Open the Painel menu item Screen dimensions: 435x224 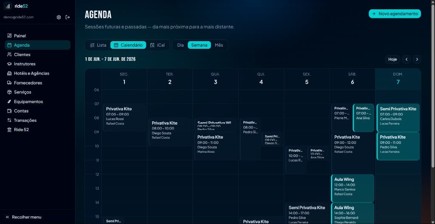coord(37,36)
